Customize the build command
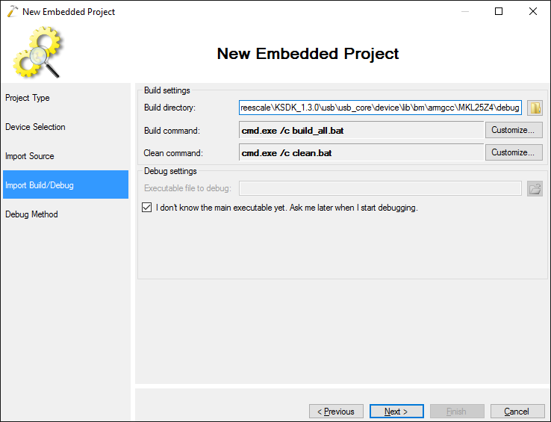 point(514,131)
